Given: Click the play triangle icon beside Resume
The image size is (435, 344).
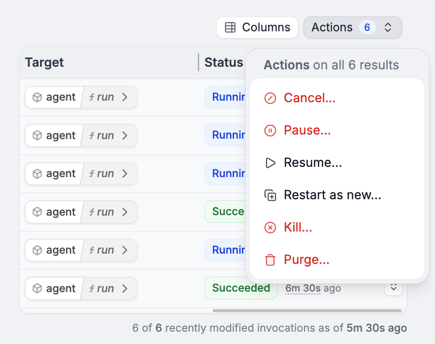Looking at the screenshot, I should tap(270, 162).
